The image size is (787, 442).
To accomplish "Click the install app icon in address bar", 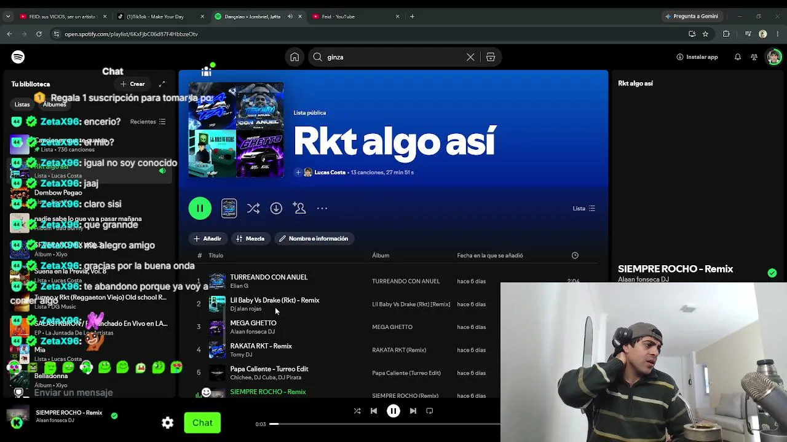I will 692,34.
